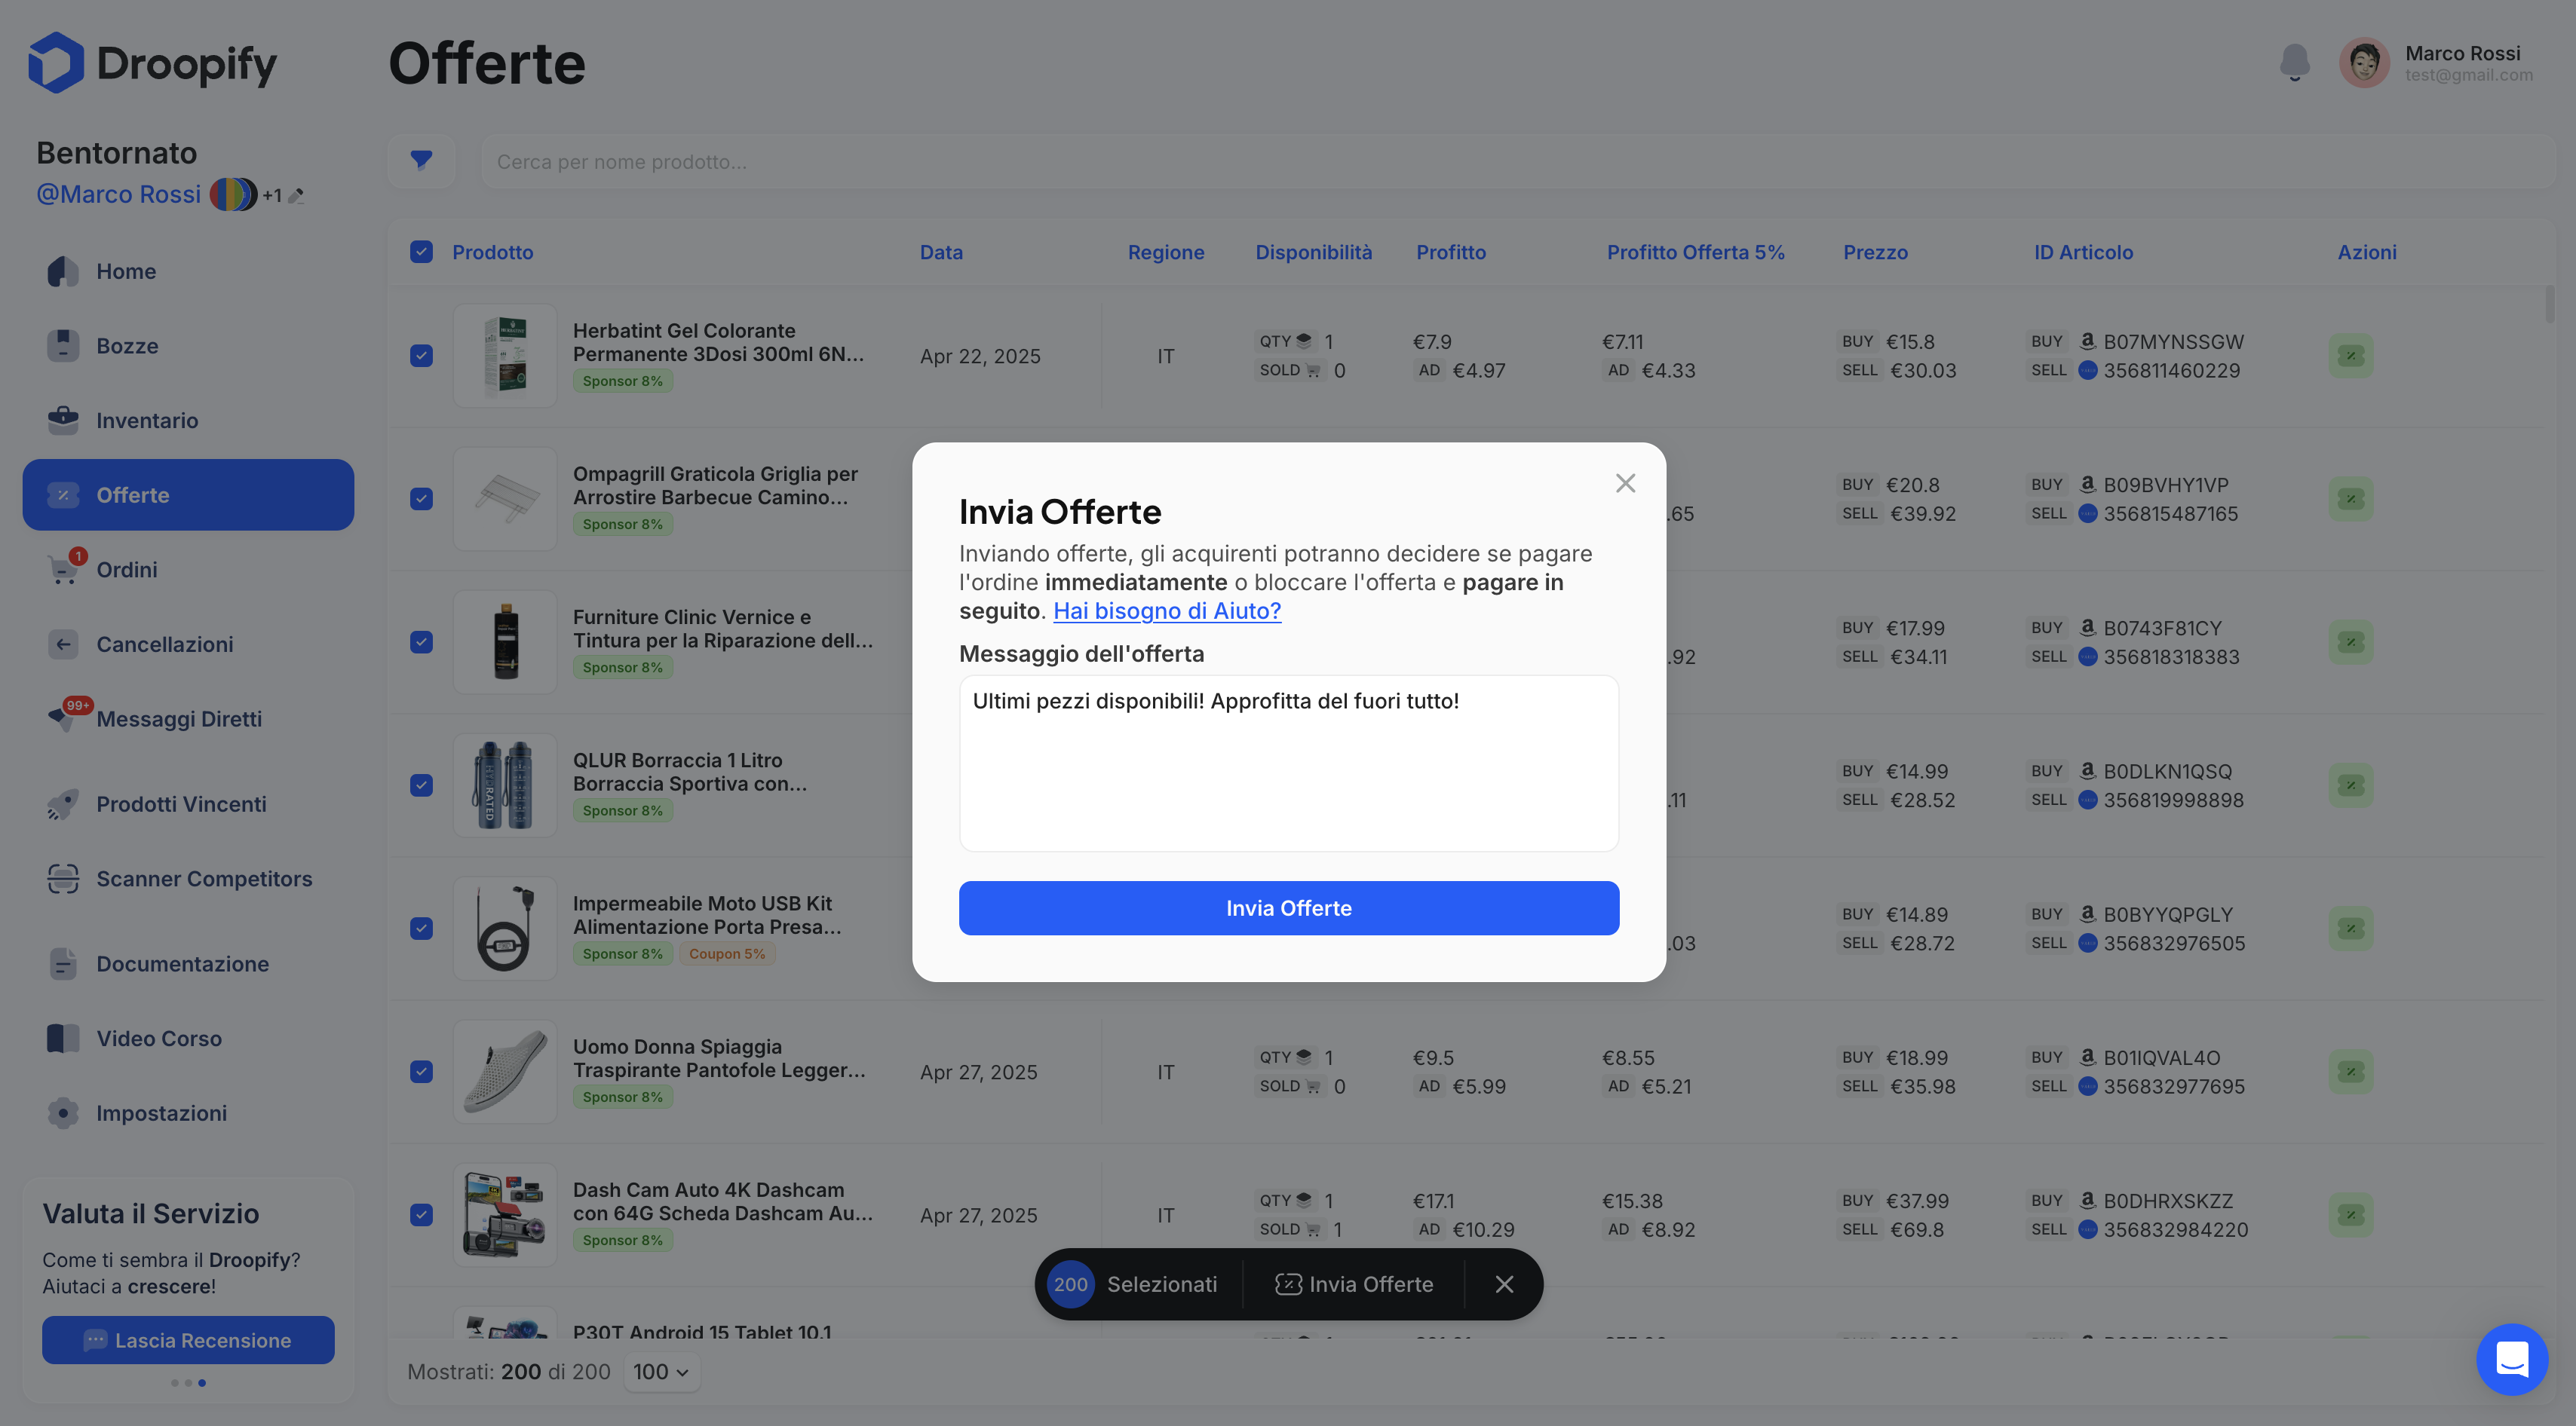This screenshot has height=1426, width=2576.
Task: Click action icon for Herbatint Gel row
Action: tap(2351, 356)
